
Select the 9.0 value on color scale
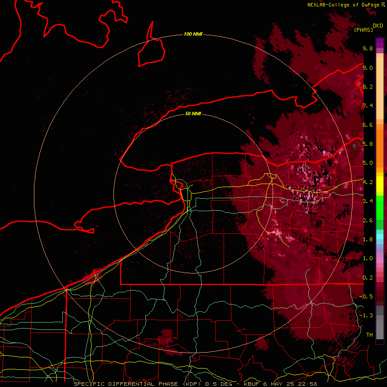pyautogui.click(x=368, y=68)
